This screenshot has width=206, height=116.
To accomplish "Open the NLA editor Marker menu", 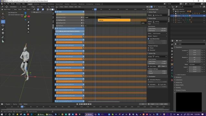I will (x=71, y=7).
